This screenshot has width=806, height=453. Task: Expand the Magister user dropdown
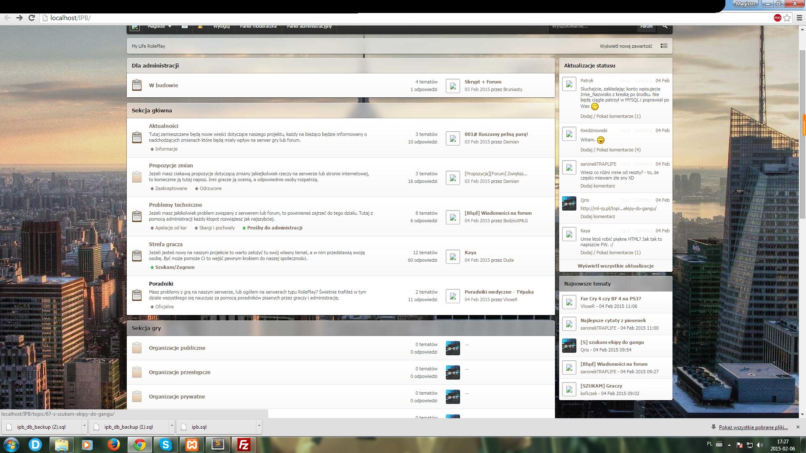pos(159,26)
